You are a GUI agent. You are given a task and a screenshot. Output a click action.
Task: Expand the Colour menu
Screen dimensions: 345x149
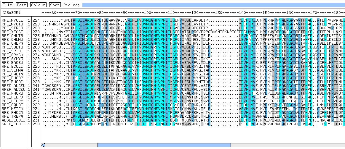(x=38, y=5)
